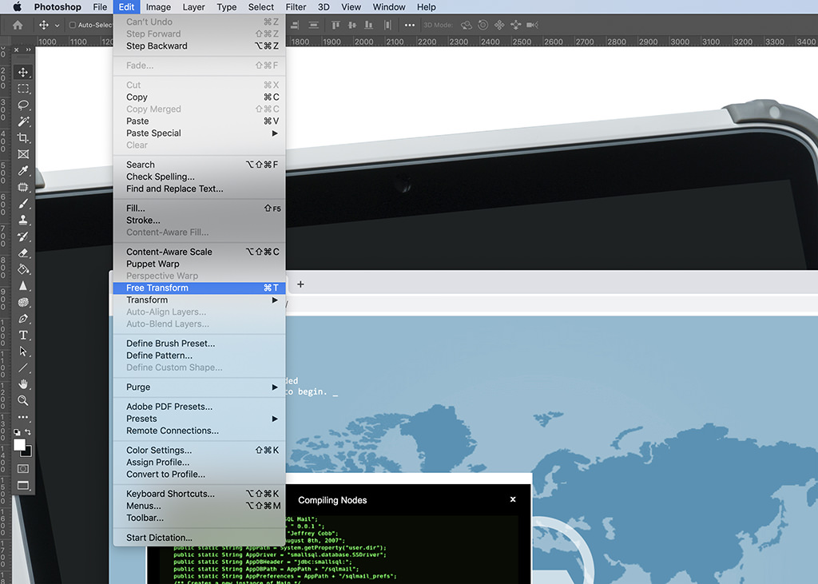Click the foreground white color swatch

click(19, 445)
